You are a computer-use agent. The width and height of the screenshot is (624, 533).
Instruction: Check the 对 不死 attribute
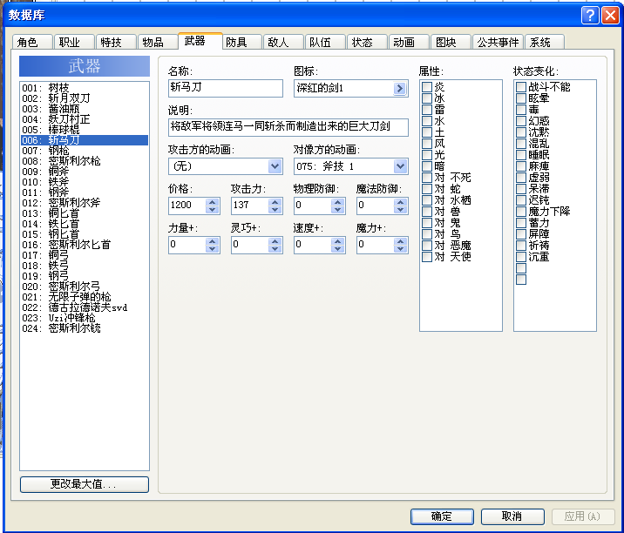(427, 178)
